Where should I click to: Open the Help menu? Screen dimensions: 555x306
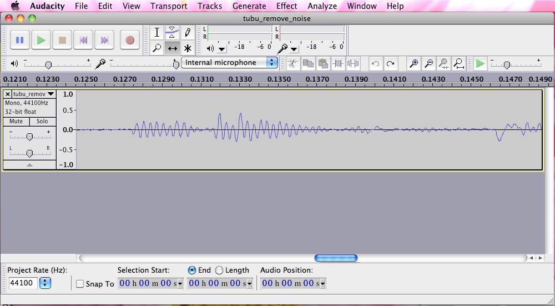[x=395, y=6]
